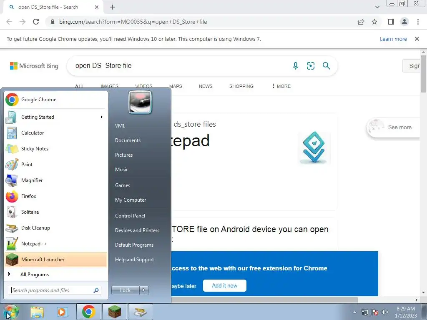Bookmark this page with the star

coord(374,22)
